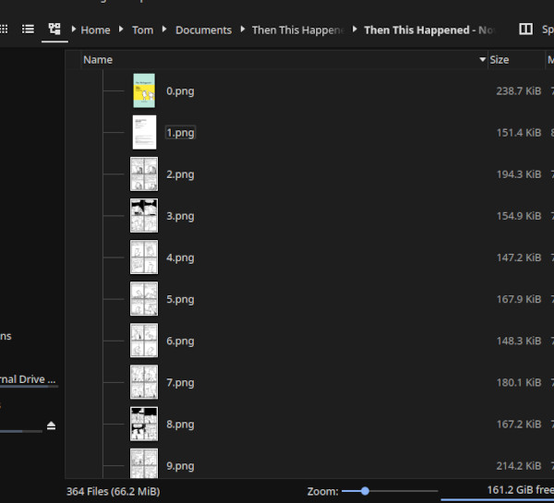
Task: Click file name 0.png
Action: pyautogui.click(x=180, y=91)
